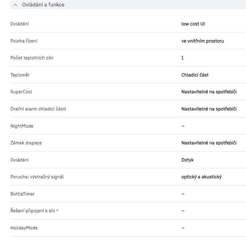Screen dimensions: 246x242
Task: Click the 'Teploměr' row label
Action: [x=20, y=75]
